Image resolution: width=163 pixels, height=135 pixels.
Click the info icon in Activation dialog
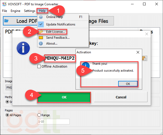[x=85, y=65]
